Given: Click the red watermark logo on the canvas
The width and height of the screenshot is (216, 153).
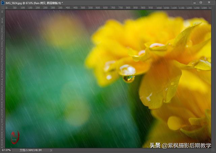Looking at the screenshot, I should tap(15, 137).
